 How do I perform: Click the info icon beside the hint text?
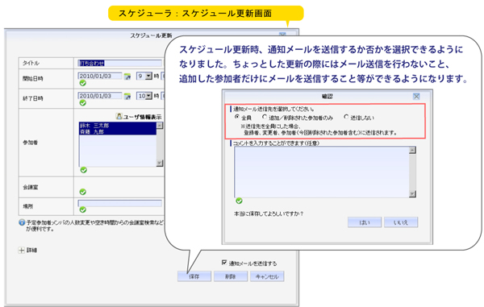pyautogui.click(x=22, y=222)
